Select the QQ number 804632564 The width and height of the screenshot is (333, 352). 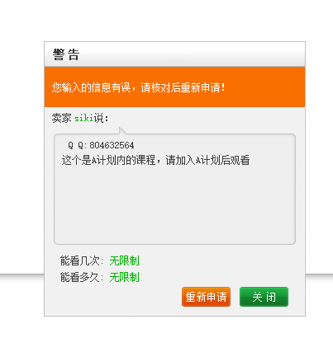pos(112,145)
